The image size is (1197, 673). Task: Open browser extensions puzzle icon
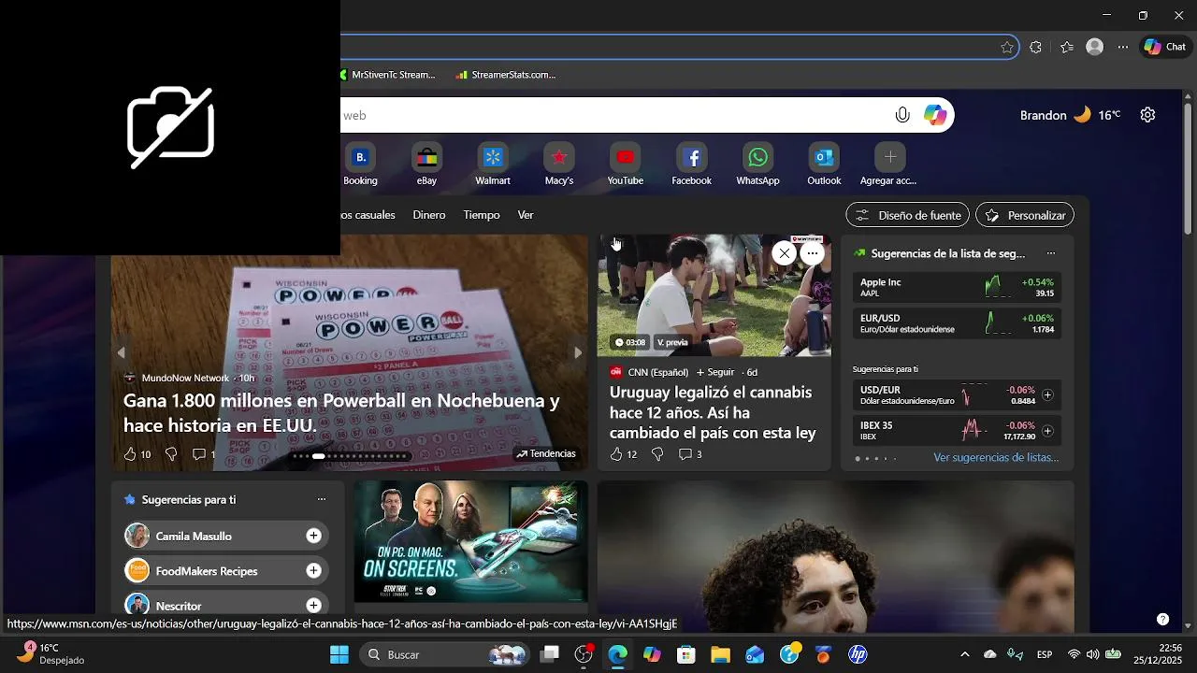tap(1035, 47)
